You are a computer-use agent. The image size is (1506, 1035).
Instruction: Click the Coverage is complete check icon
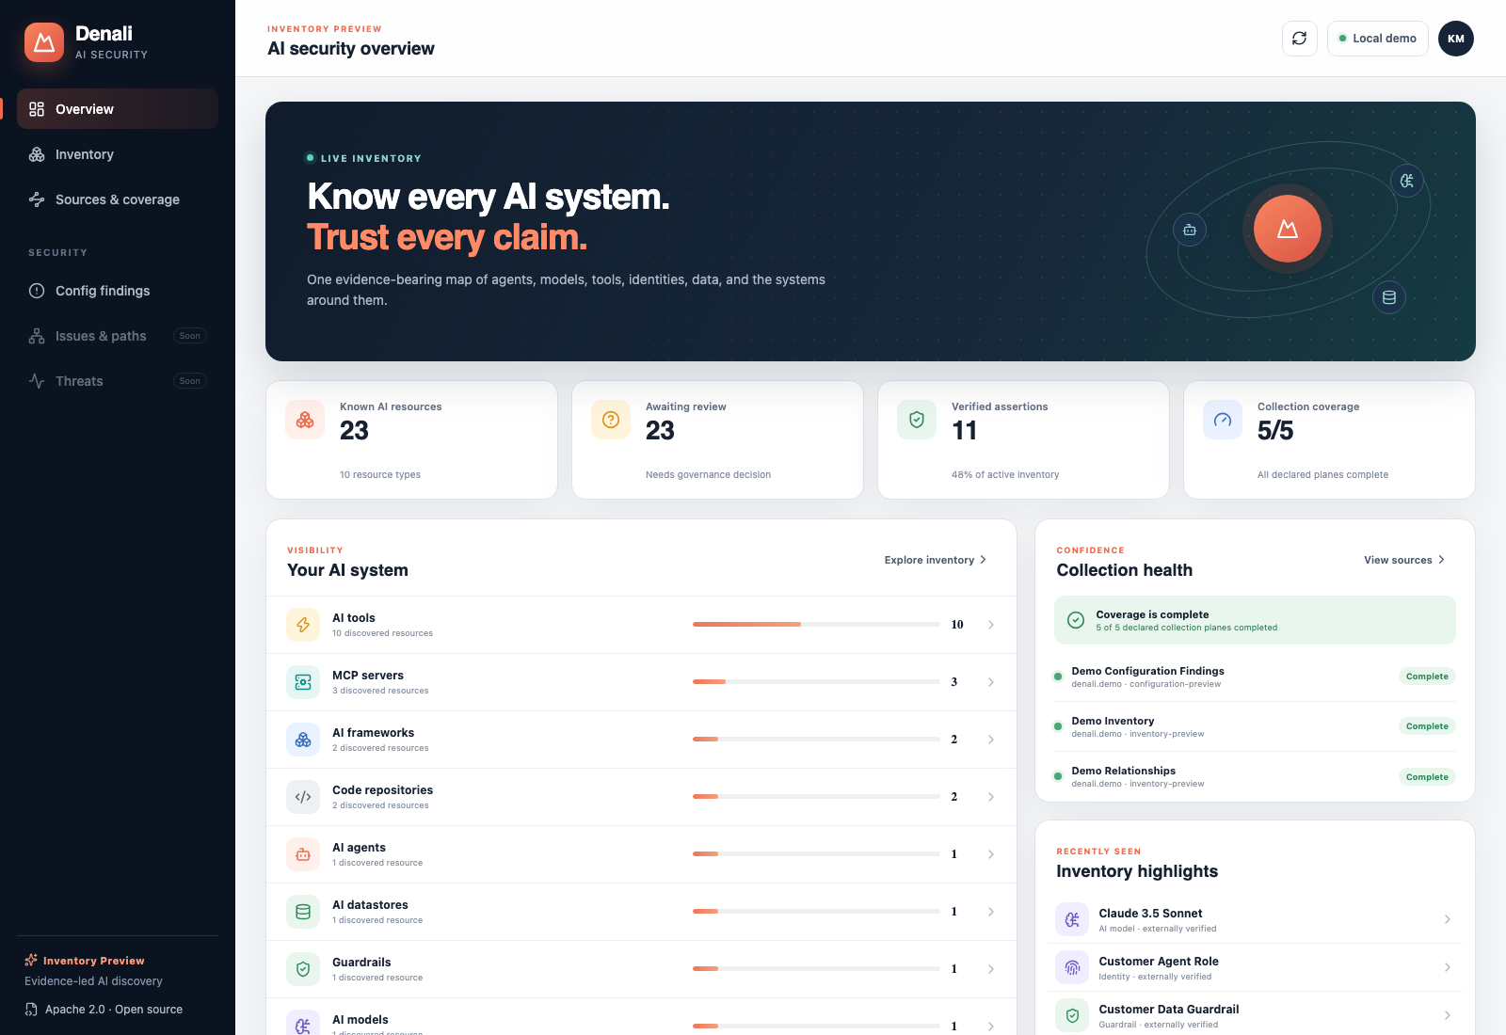tap(1076, 620)
